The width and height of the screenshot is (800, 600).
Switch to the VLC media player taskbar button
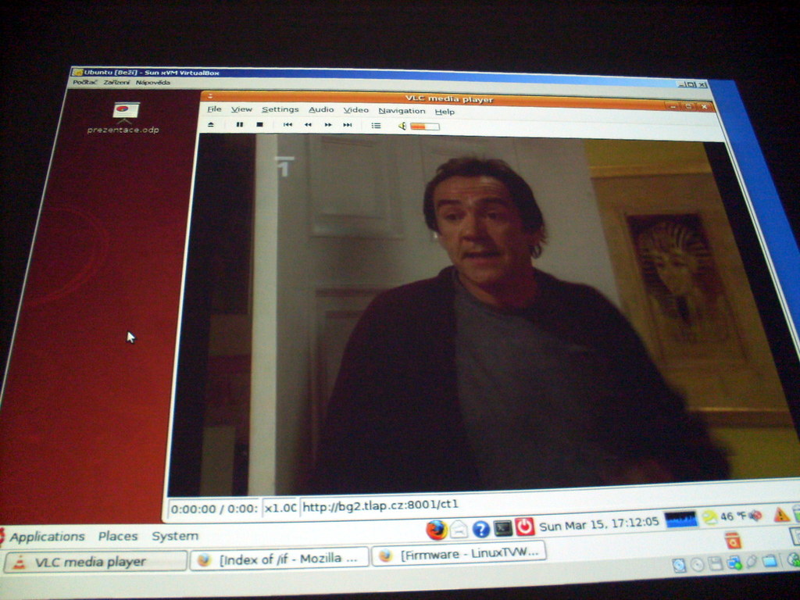(95, 562)
